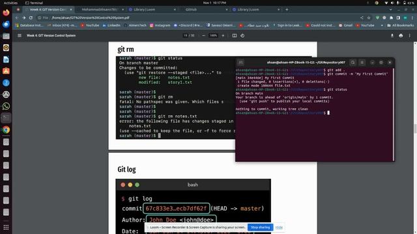Open Activities overview
The image size is (417, 234).
coord(10,3)
